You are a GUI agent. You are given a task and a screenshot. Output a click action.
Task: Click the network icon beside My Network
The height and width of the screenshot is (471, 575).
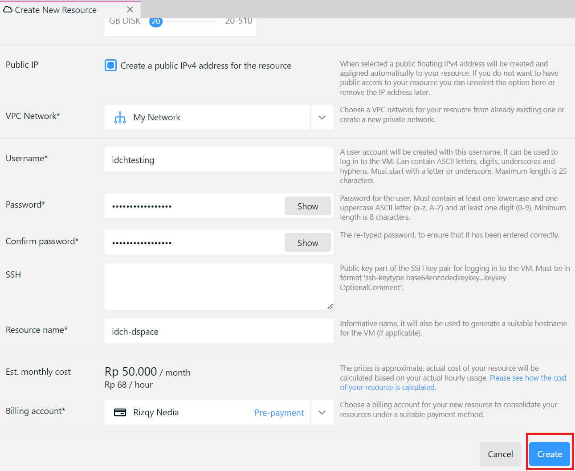point(120,118)
